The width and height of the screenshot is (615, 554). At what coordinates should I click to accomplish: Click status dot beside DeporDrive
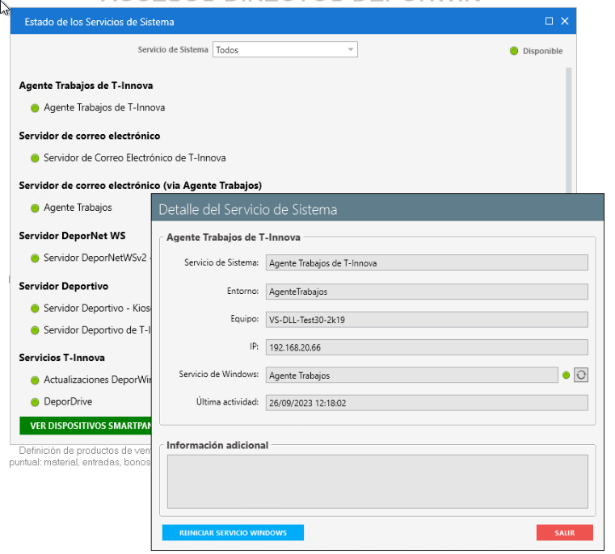(x=35, y=402)
